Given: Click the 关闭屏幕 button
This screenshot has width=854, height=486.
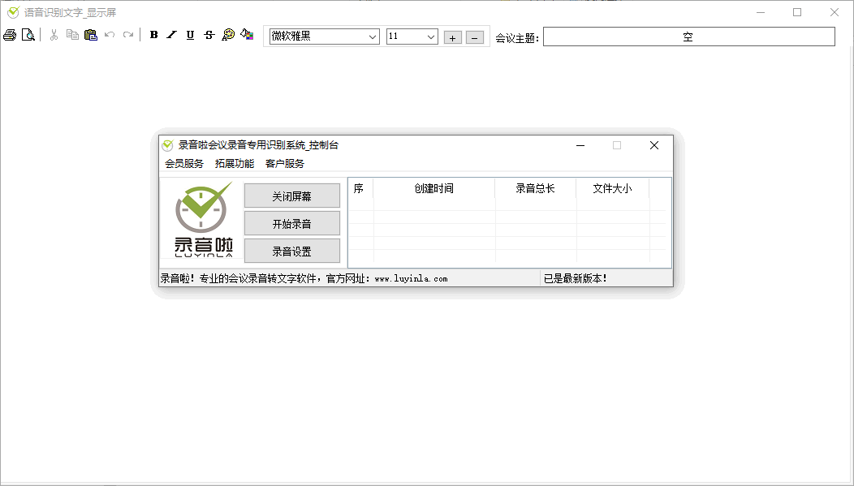Looking at the screenshot, I should click(292, 196).
